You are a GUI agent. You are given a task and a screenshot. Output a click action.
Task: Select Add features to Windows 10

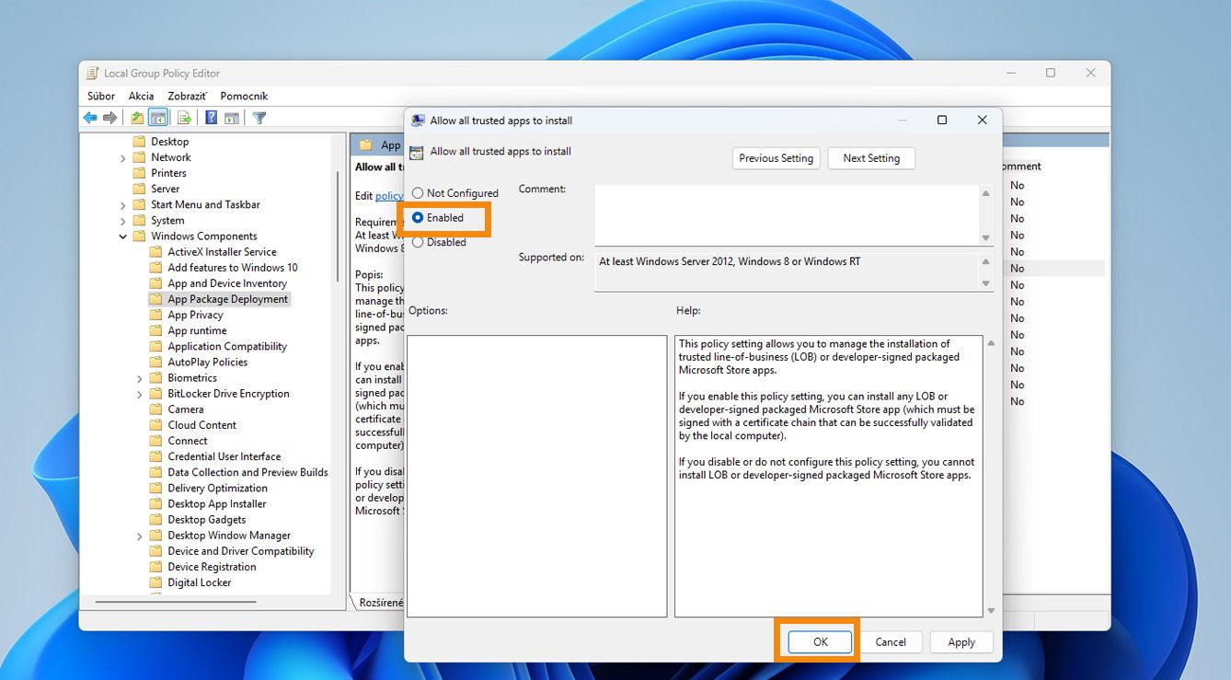[233, 268]
